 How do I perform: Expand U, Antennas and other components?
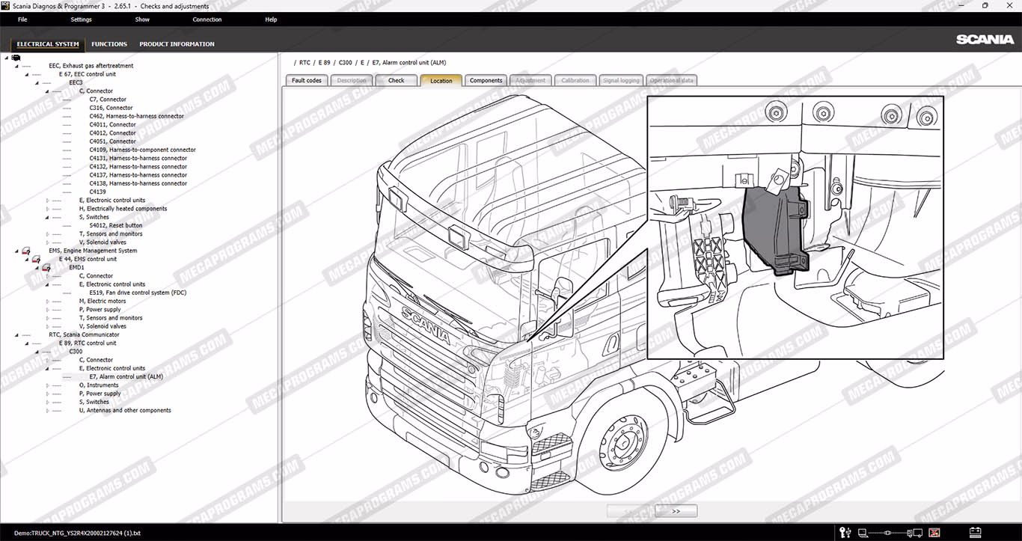[47, 410]
